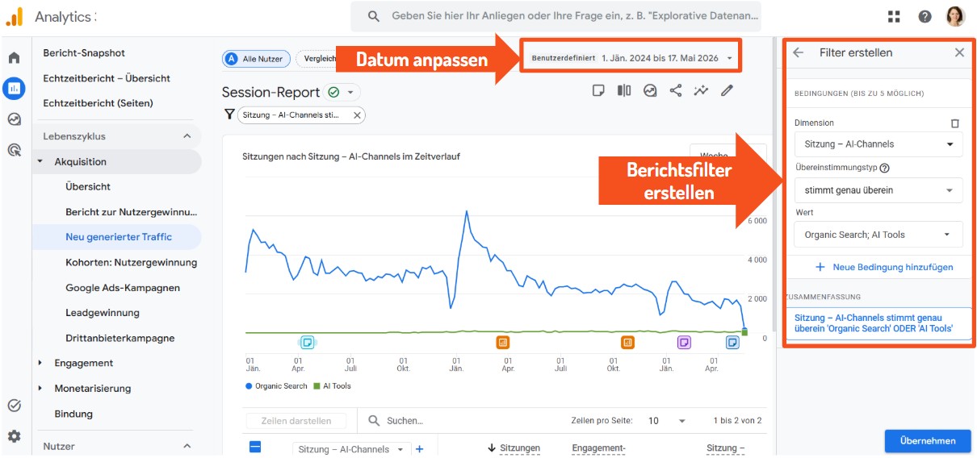Open the Advertising icon in left rail
Image resolution: width=977 pixels, height=458 pixels.
[x=14, y=150]
